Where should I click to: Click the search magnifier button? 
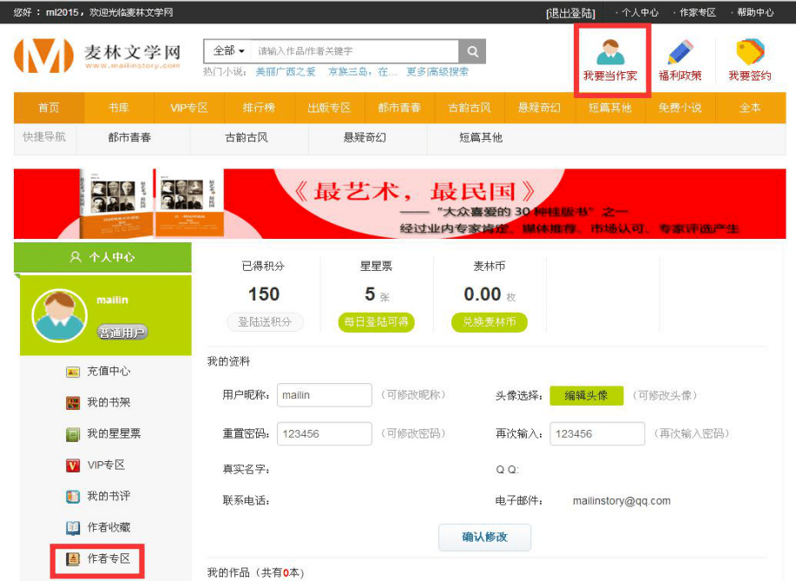click(x=472, y=51)
